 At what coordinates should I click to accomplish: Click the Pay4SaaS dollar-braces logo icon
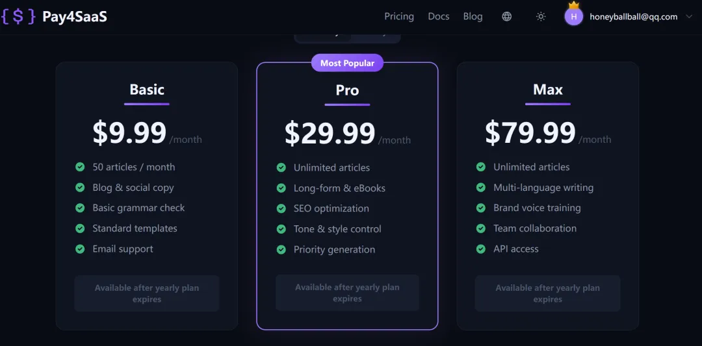(x=18, y=17)
